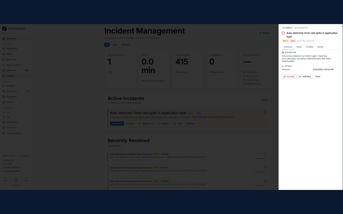This screenshot has width=343, height=214.
Task: Open Settings at sidebar bottom
Action: pyautogui.click(x=26, y=179)
